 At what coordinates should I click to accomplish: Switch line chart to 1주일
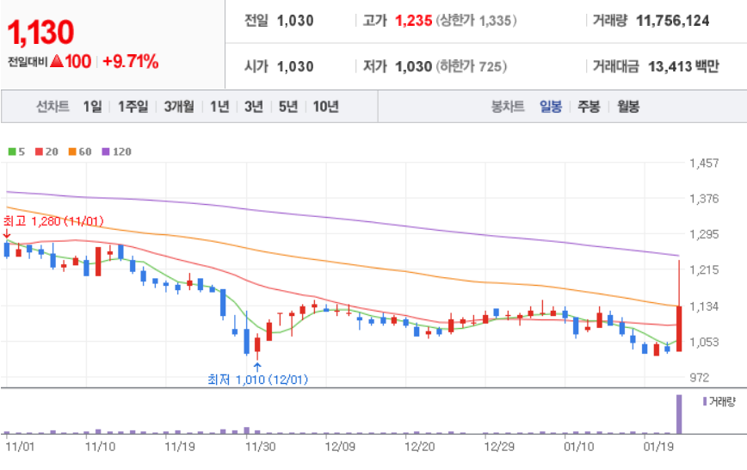tap(133, 106)
